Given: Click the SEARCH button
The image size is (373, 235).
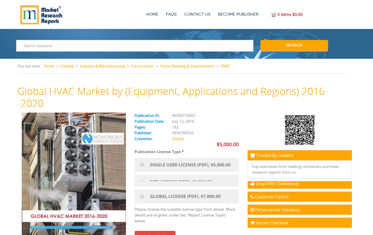Looking at the screenshot, I should [x=294, y=45].
